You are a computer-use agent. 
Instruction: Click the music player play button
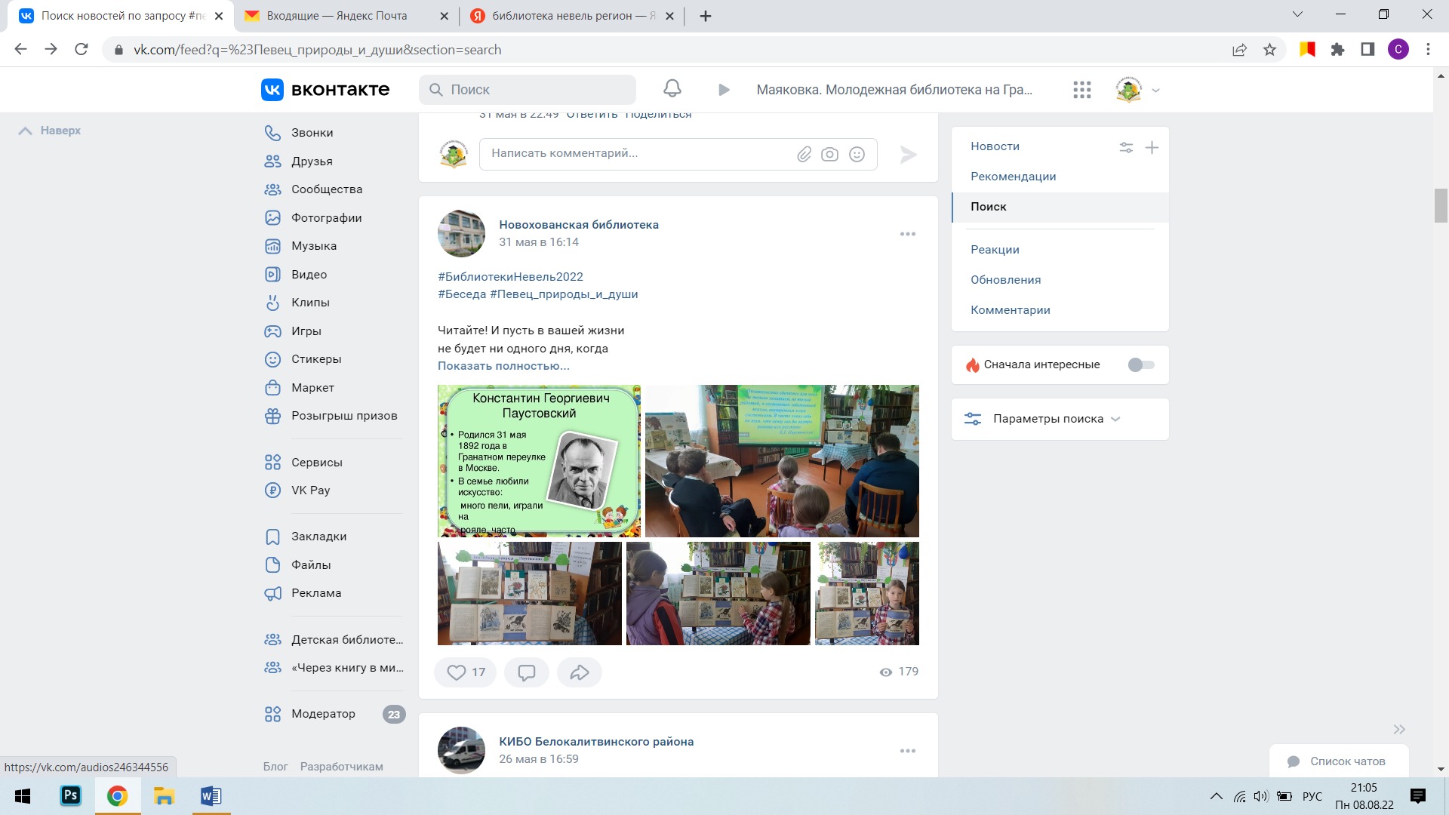[724, 90]
